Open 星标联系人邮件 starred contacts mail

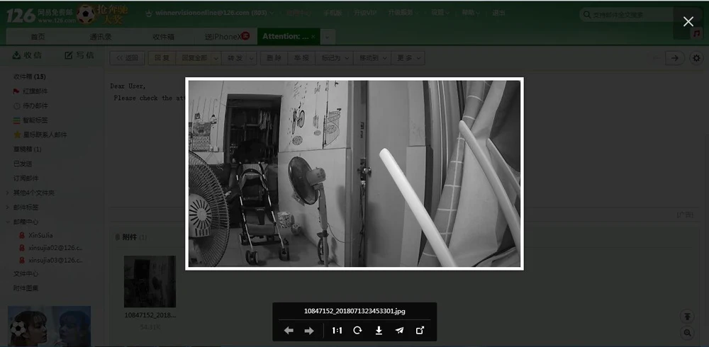point(45,134)
